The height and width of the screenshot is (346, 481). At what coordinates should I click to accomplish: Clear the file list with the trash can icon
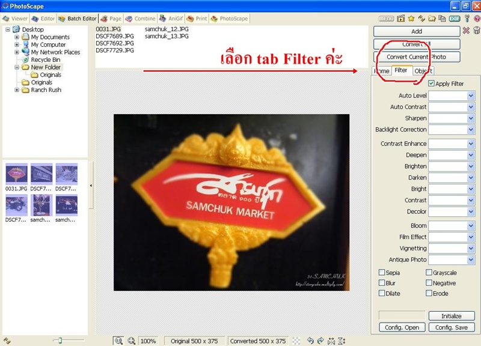pyautogui.click(x=476, y=31)
